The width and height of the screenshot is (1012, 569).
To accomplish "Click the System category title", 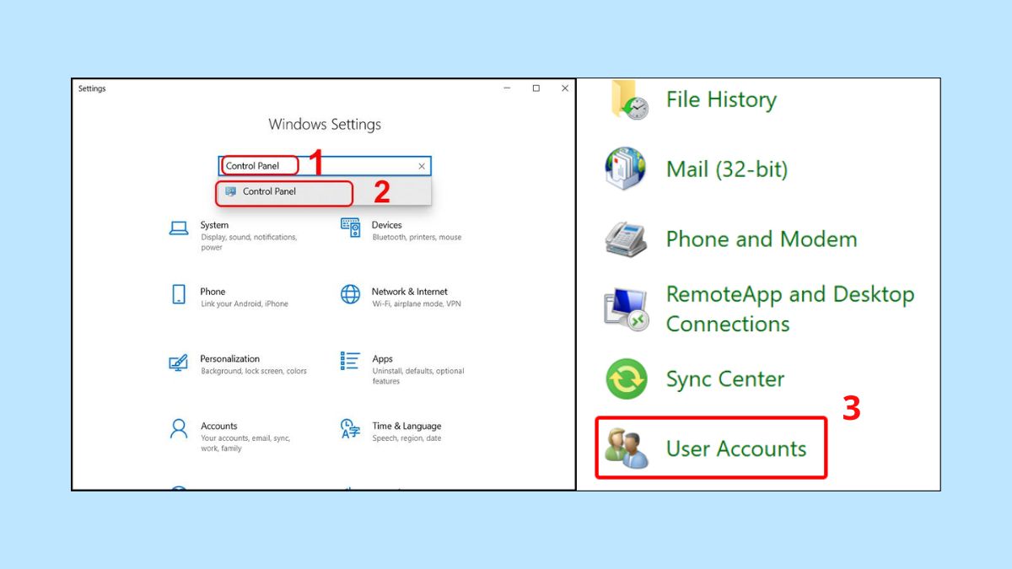I will (214, 225).
